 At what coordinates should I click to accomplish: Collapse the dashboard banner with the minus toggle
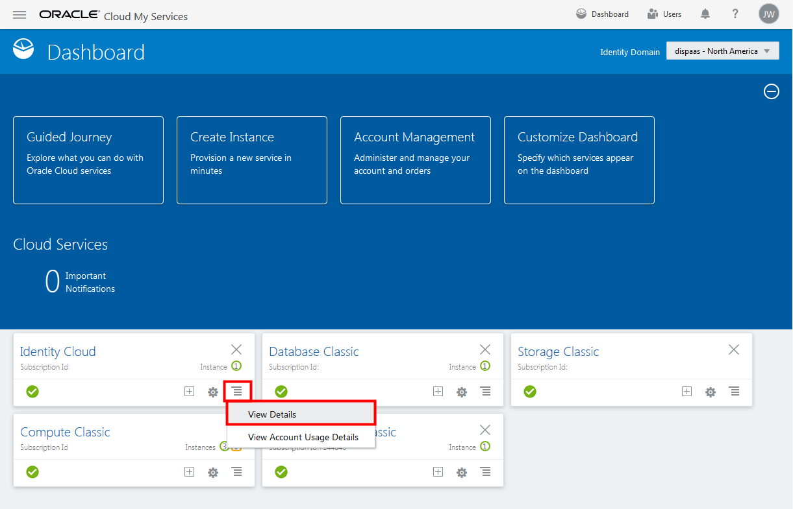point(771,91)
